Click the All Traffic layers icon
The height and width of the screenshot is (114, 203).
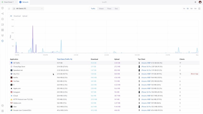(11, 63)
